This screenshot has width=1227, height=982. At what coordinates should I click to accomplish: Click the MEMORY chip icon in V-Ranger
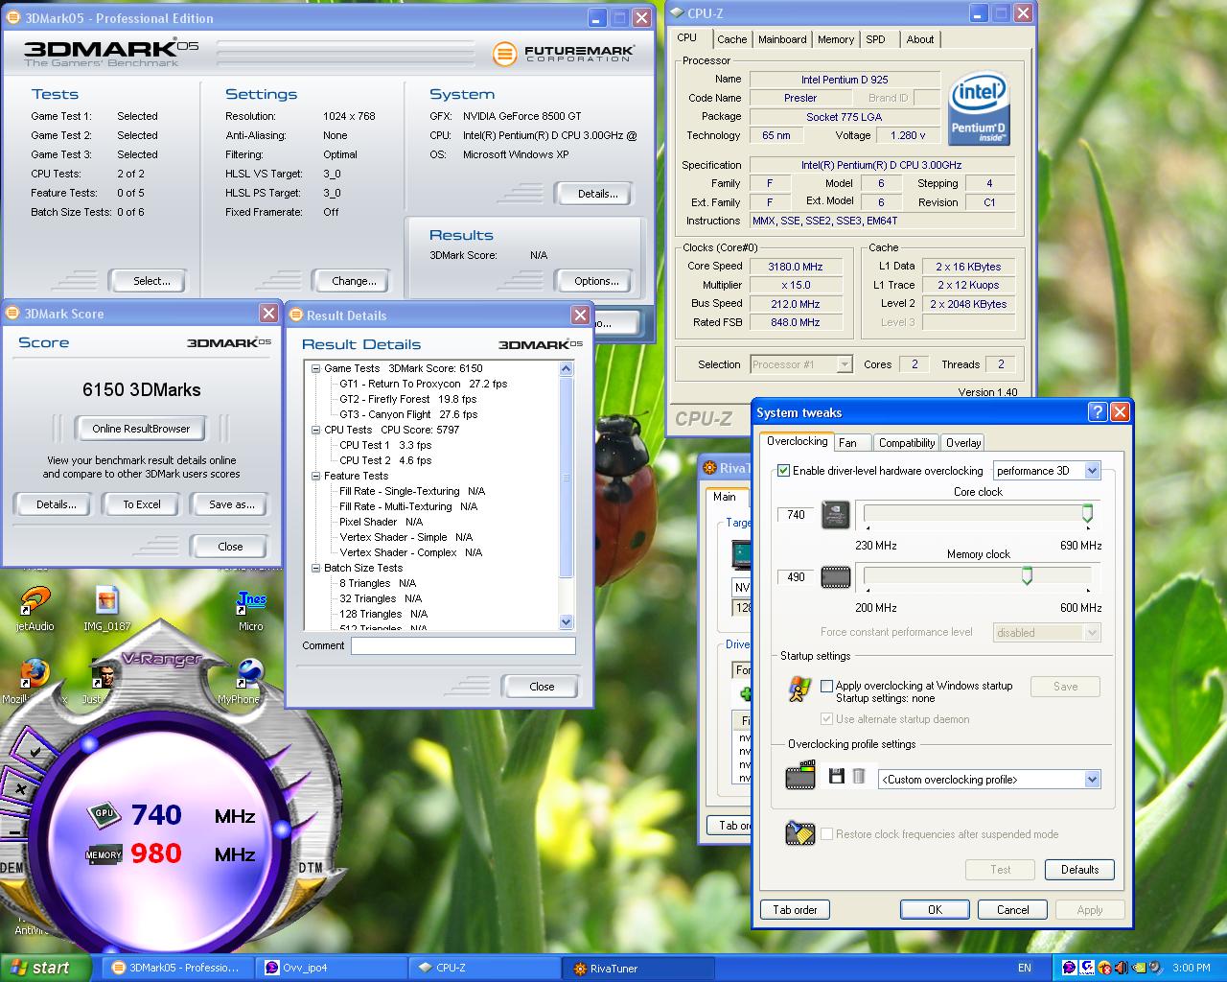[104, 854]
